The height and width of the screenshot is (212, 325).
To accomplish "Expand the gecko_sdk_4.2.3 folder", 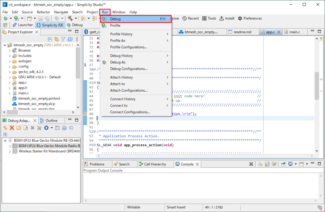I will [10, 72].
